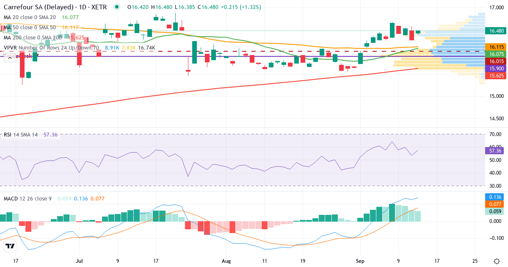Select the MA 50 close SMA 50 legend
508x267 pixels.
point(30,28)
